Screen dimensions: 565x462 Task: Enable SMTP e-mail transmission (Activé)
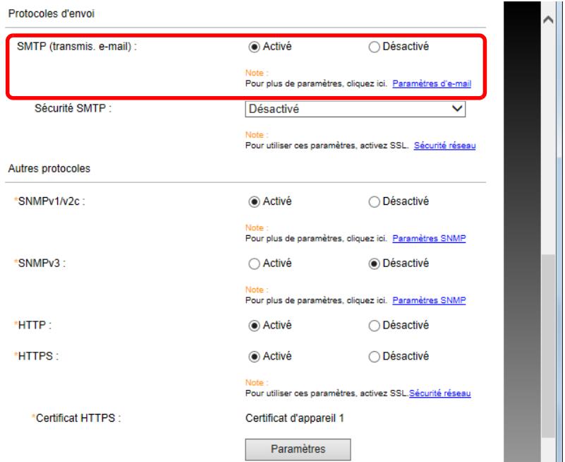254,47
